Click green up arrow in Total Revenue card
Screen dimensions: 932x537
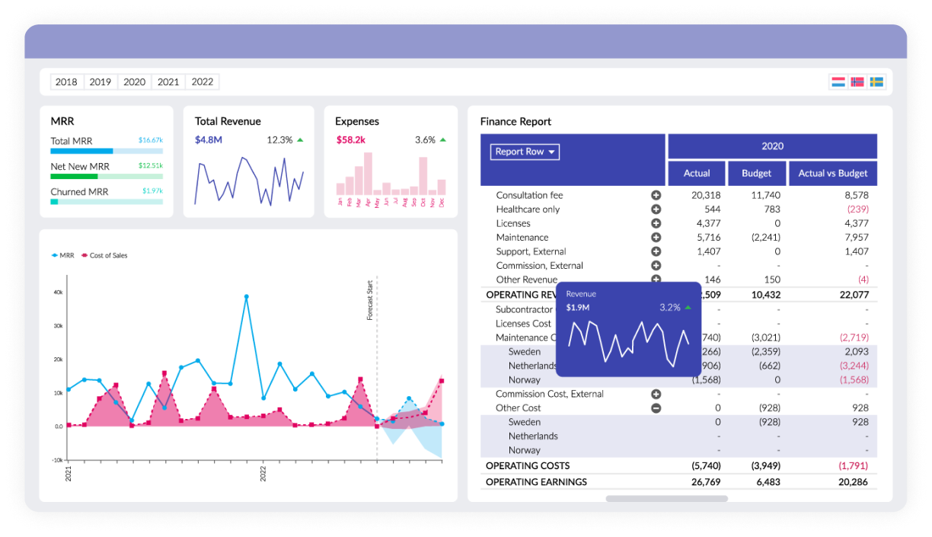click(x=300, y=140)
